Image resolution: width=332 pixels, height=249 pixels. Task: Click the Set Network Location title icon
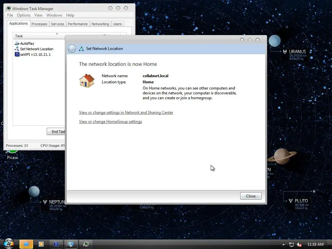pyautogui.click(x=81, y=49)
